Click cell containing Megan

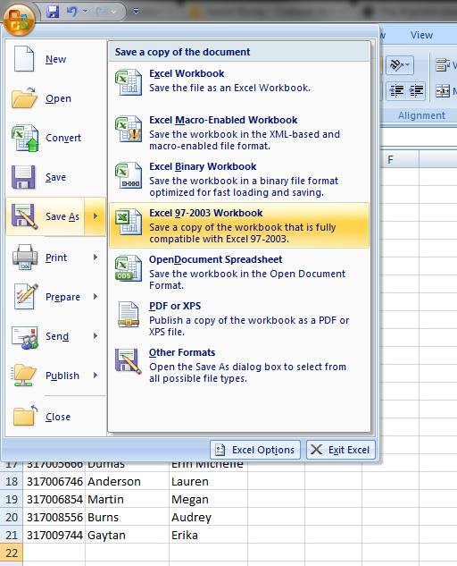(x=208, y=499)
